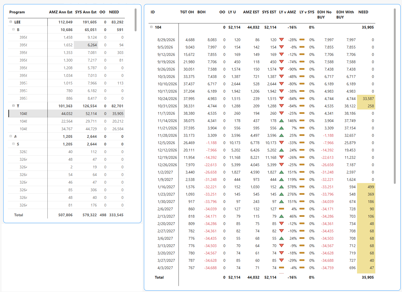Sort by LY v AMZ column header

(287, 12)
